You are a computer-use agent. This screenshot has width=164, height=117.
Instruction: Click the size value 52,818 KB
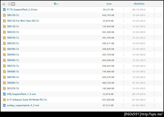click(x=108, y=94)
